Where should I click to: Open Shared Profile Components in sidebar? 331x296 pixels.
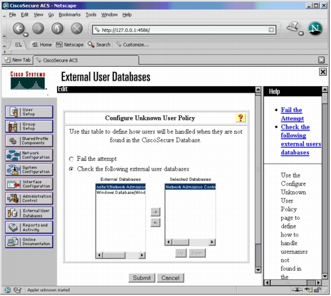(x=29, y=141)
